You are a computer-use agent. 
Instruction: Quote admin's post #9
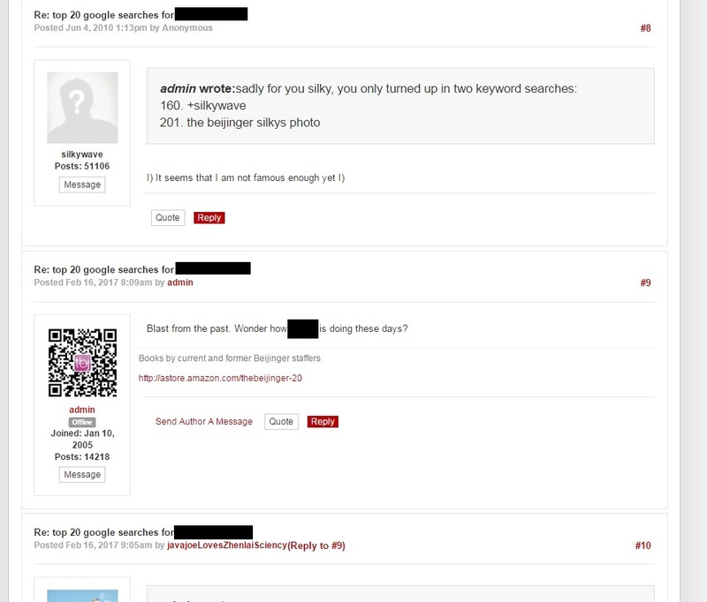tap(281, 421)
